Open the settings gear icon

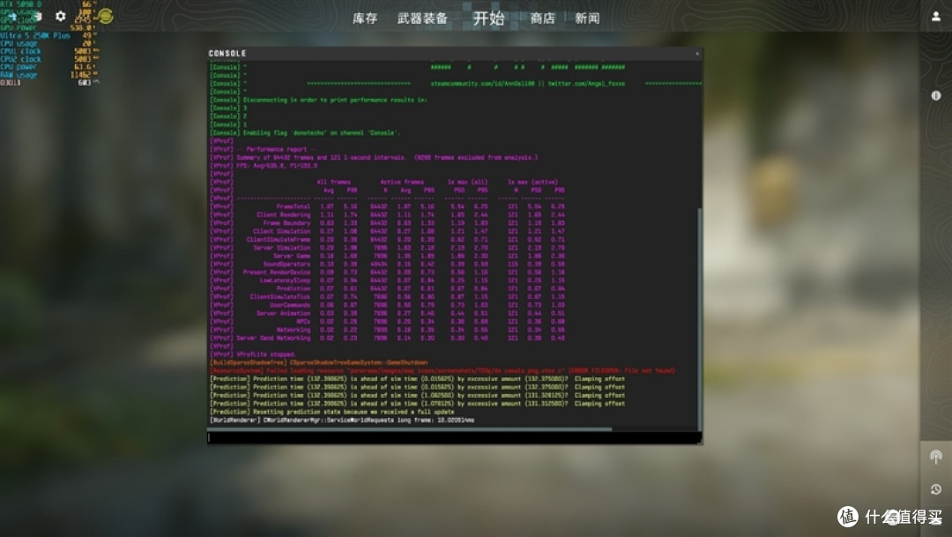click(60, 17)
